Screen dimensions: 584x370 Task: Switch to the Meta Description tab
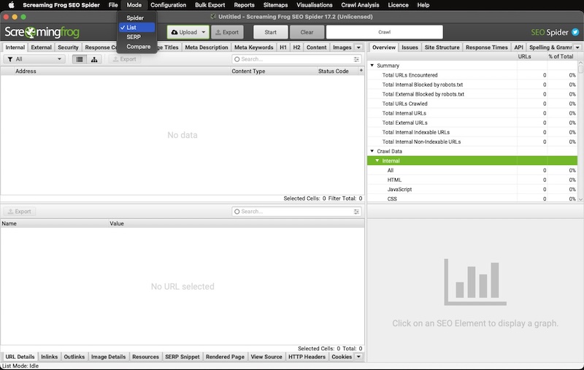(207, 47)
